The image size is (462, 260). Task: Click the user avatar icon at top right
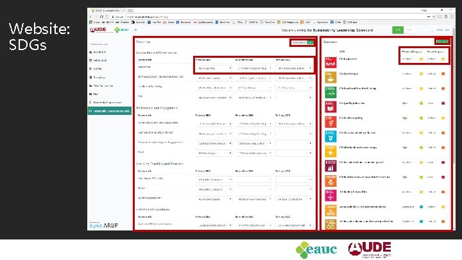432,30
